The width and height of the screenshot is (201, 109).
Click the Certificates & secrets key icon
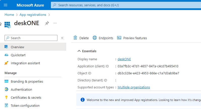coord(6,97)
